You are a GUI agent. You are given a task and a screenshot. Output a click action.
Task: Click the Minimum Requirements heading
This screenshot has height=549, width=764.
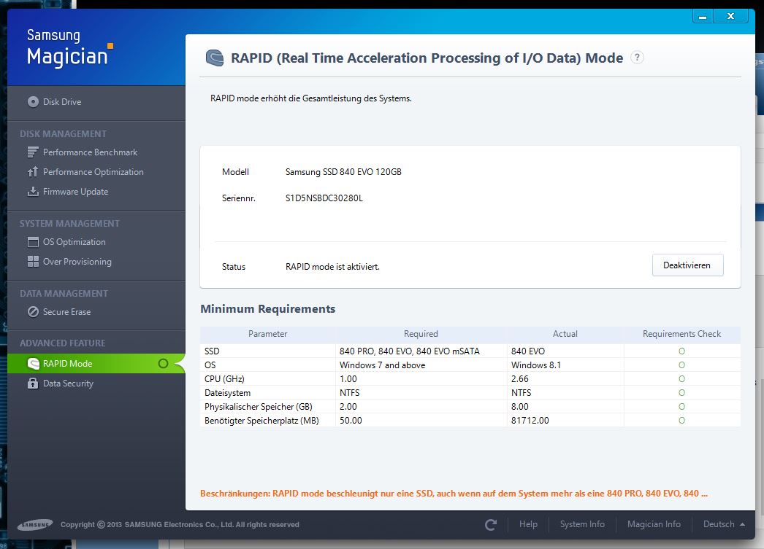coord(268,309)
